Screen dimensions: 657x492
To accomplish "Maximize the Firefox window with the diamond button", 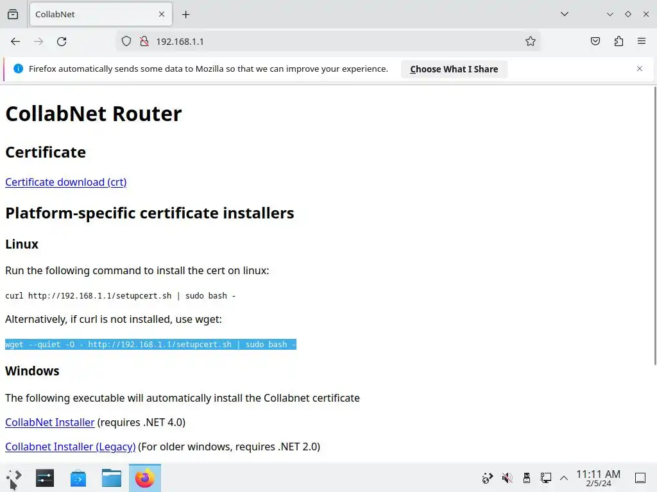I will click(627, 14).
